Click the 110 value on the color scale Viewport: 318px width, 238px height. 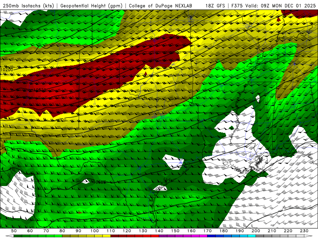point(111,231)
